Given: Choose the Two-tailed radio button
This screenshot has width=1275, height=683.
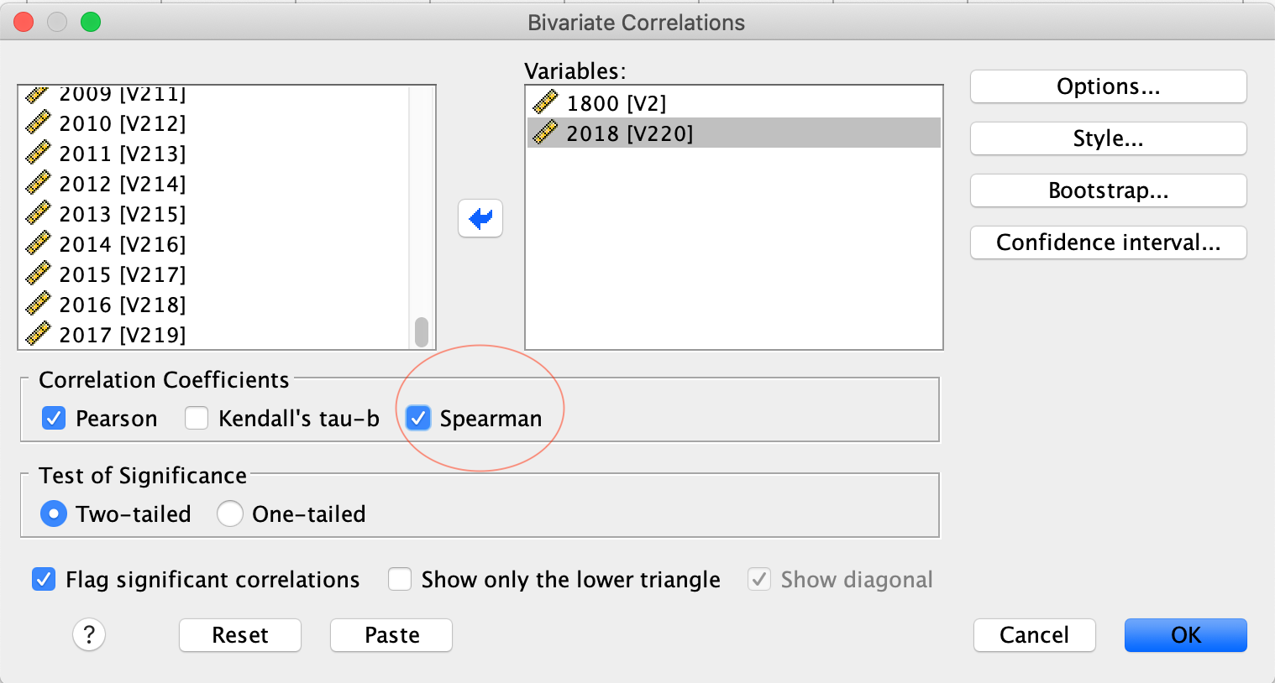Looking at the screenshot, I should 54,514.
